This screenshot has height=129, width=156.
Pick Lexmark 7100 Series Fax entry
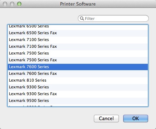click(x=78, y=46)
